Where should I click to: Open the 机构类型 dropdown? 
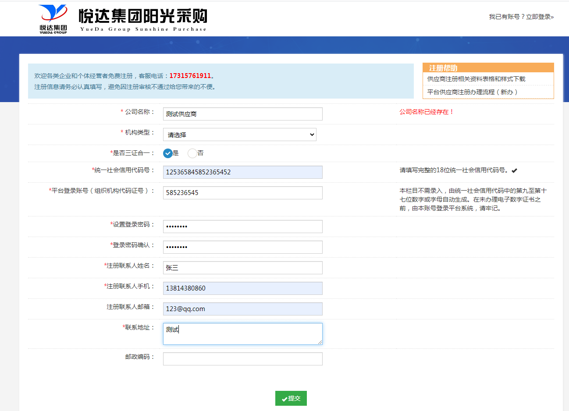[239, 135]
